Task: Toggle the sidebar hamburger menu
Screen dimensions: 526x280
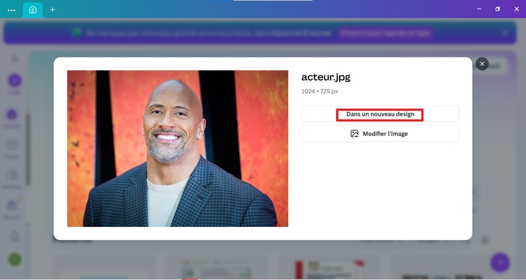Action: point(14,58)
